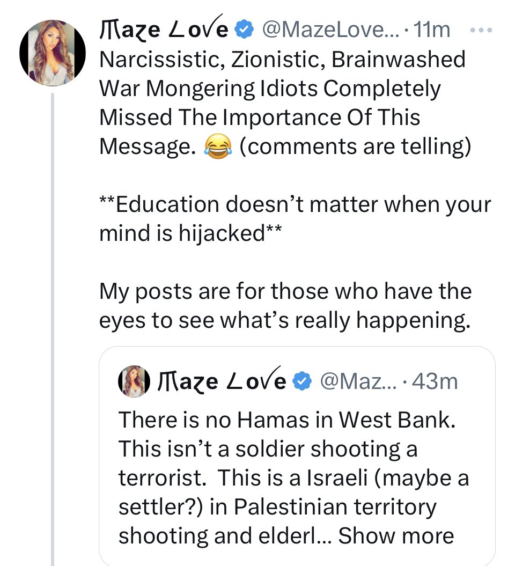Viewport: 515px width, 566px height.
Task: Click the "Narcissistic, Zionistic, Brainwashed" opening line
Action: 282,59
